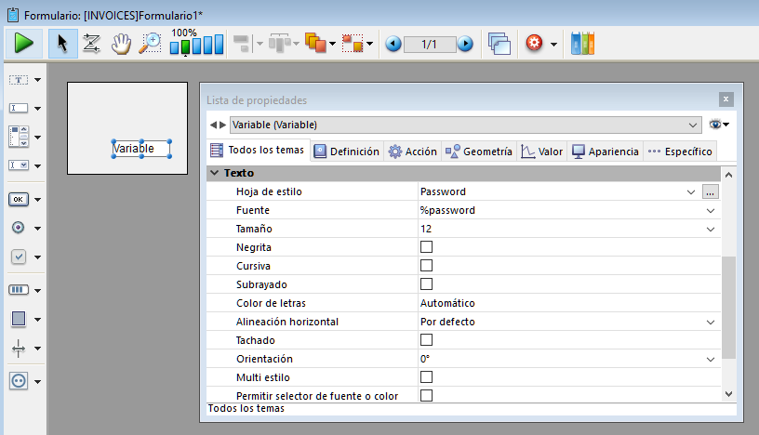Collapse the Texto section

pos(215,173)
